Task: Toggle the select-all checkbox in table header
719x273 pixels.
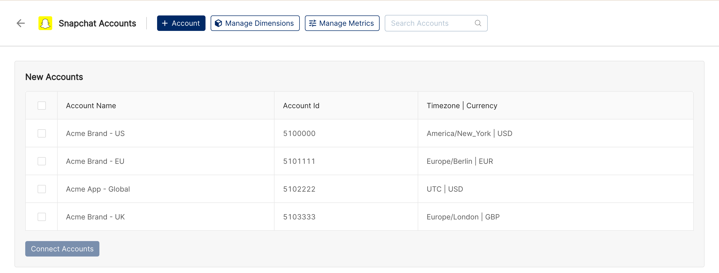Action: (x=41, y=106)
